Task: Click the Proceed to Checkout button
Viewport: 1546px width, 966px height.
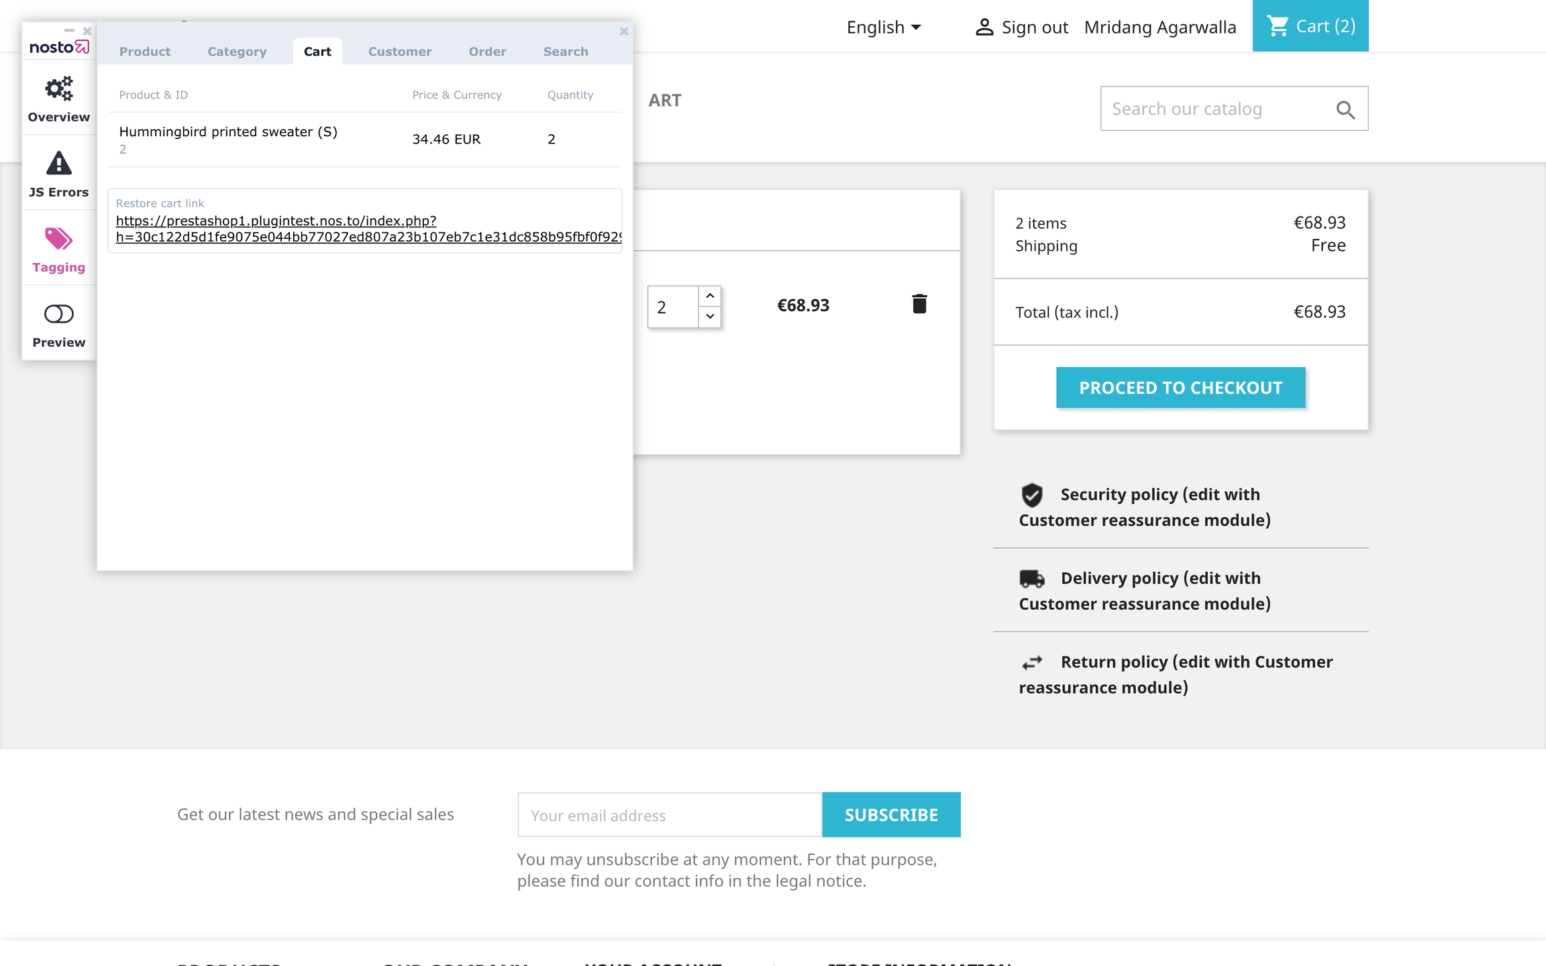Action: tap(1180, 388)
